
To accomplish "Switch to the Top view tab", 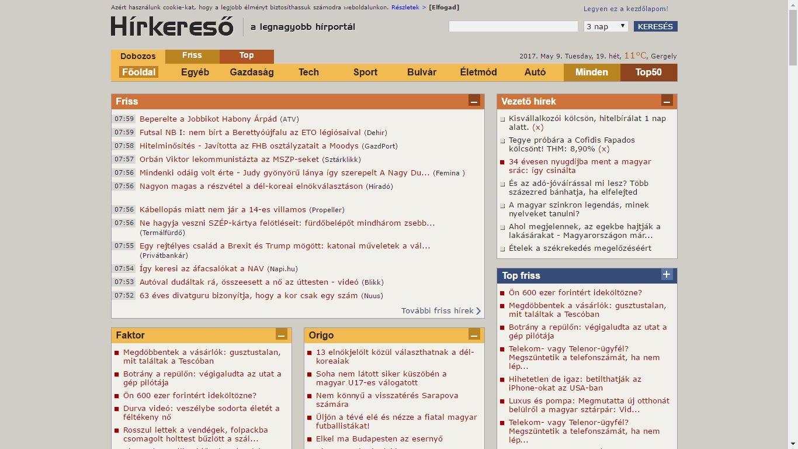I will point(247,56).
